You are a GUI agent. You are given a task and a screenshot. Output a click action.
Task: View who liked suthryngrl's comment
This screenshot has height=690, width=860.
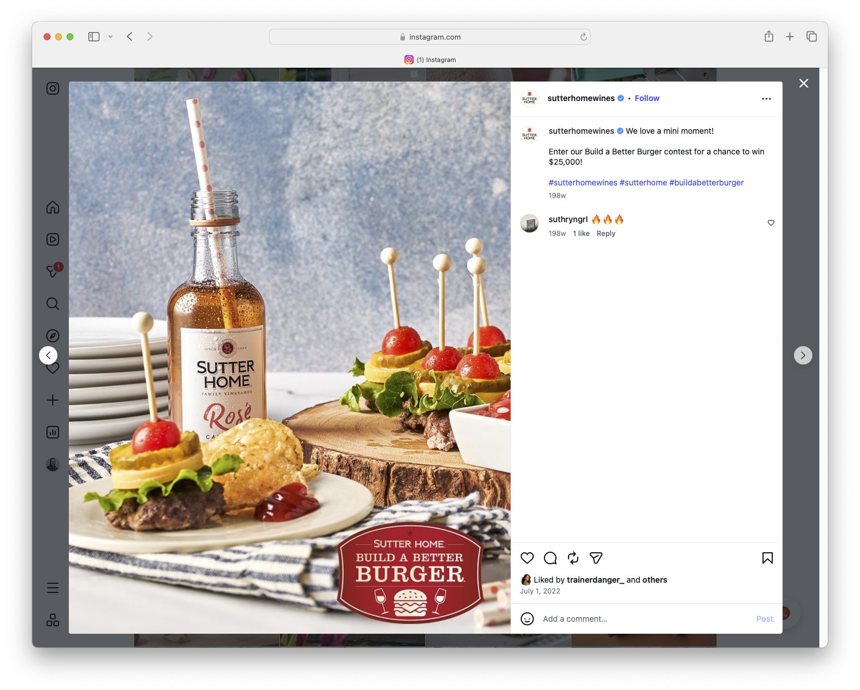pos(581,234)
